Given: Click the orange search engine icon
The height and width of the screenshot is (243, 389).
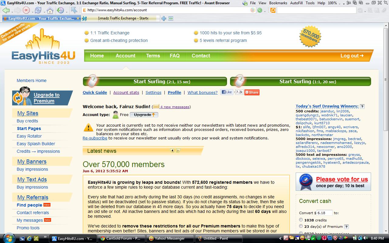Looking at the screenshot, I should 273,10.
